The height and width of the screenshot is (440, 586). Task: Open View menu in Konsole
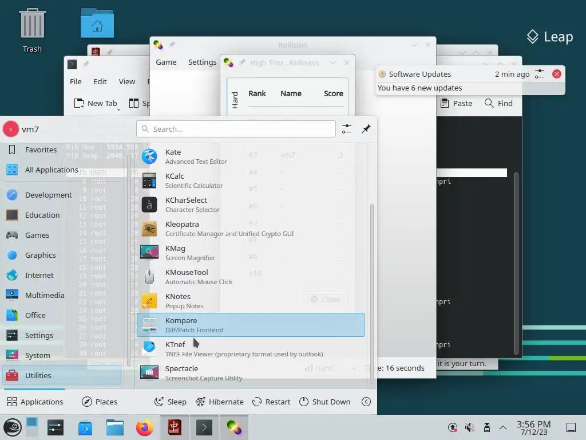pos(126,81)
